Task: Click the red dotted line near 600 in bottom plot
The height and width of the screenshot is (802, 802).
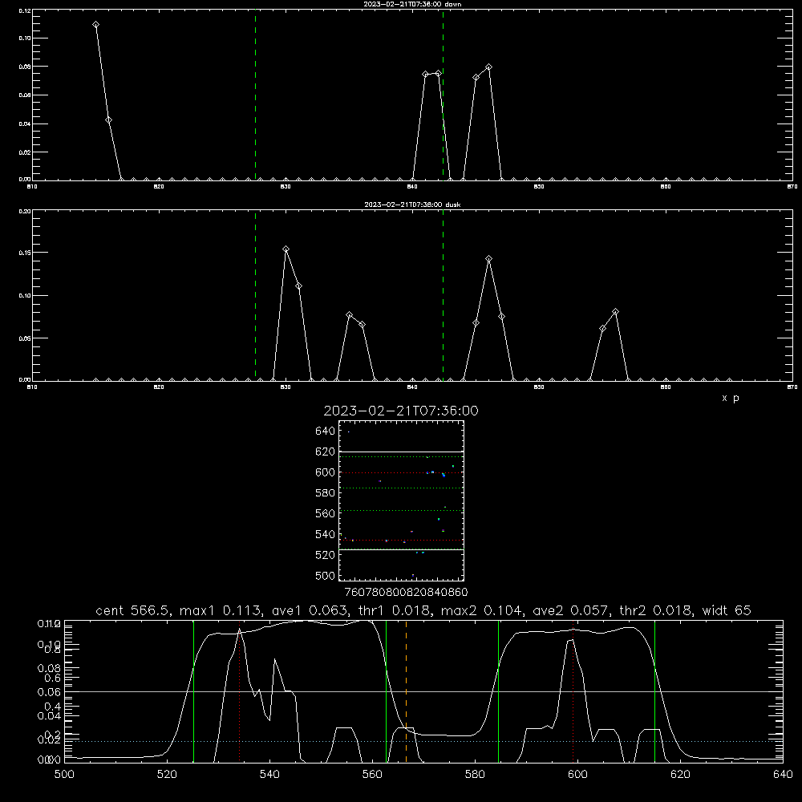Action: tap(573, 691)
